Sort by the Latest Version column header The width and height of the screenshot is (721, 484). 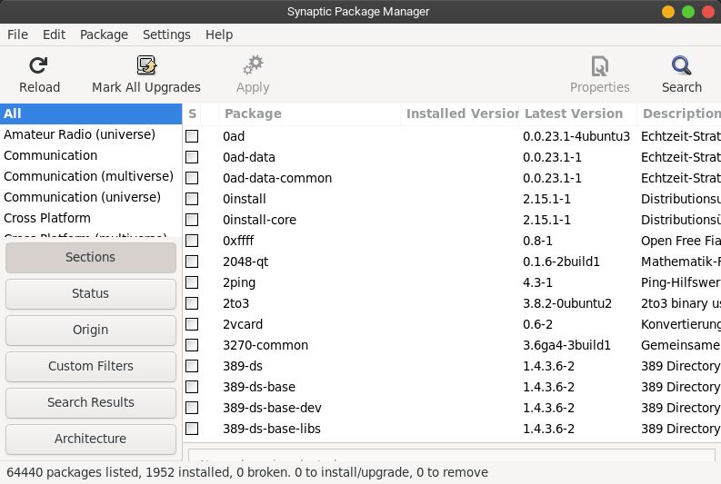(x=573, y=114)
